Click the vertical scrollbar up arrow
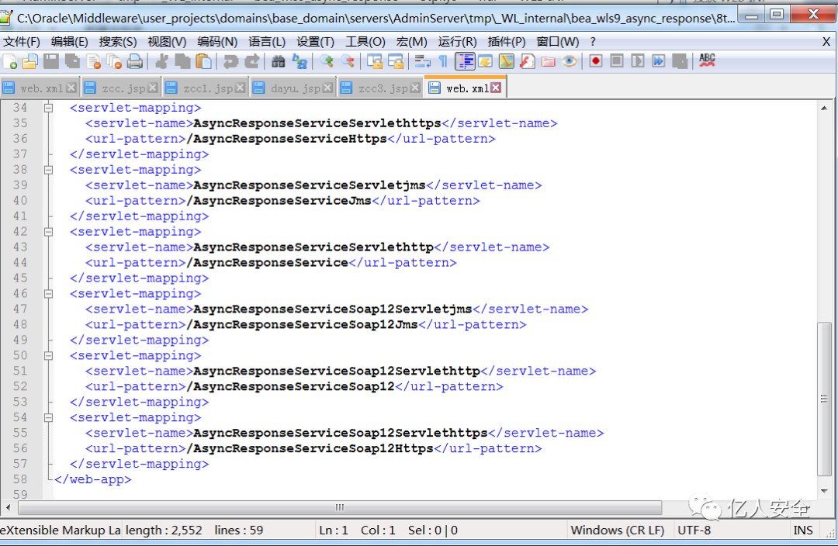The height and width of the screenshot is (546, 838). point(824,108)
